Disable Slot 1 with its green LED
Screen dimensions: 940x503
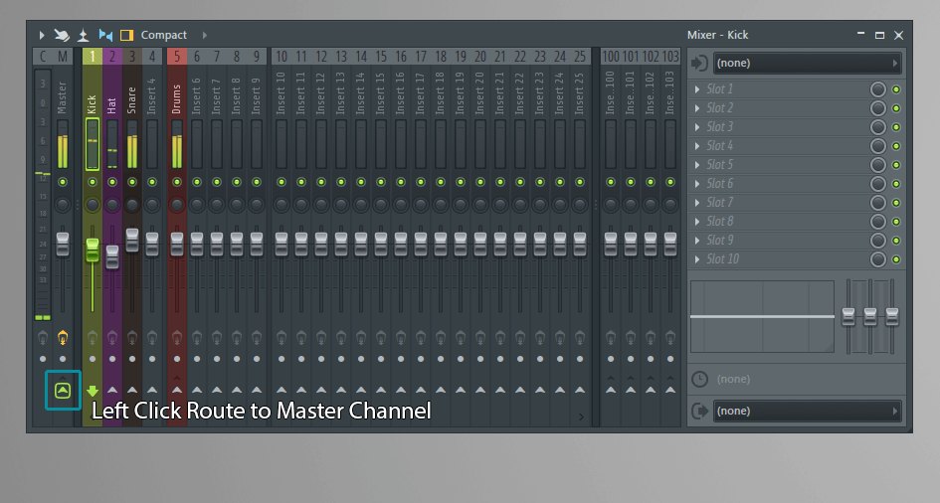pyautogui.click(x=896, y=89)
